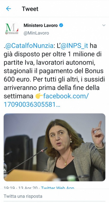
Task: Click the '13 Apr 20' date text
Action: [28, 188]
